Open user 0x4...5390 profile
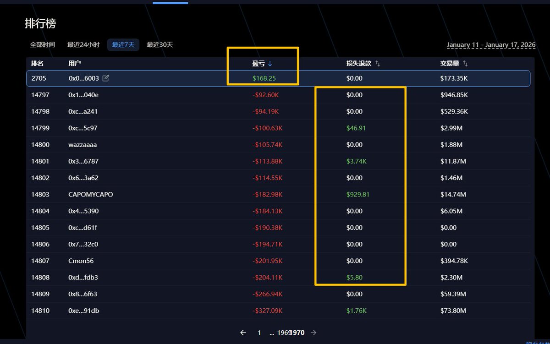The width and height of the screenshot is (550, 344). [83, 211]
